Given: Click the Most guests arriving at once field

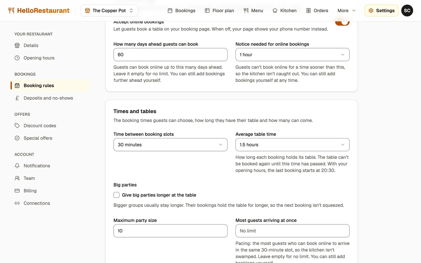Looking at the screenshot, I should (x=292, y=231).
